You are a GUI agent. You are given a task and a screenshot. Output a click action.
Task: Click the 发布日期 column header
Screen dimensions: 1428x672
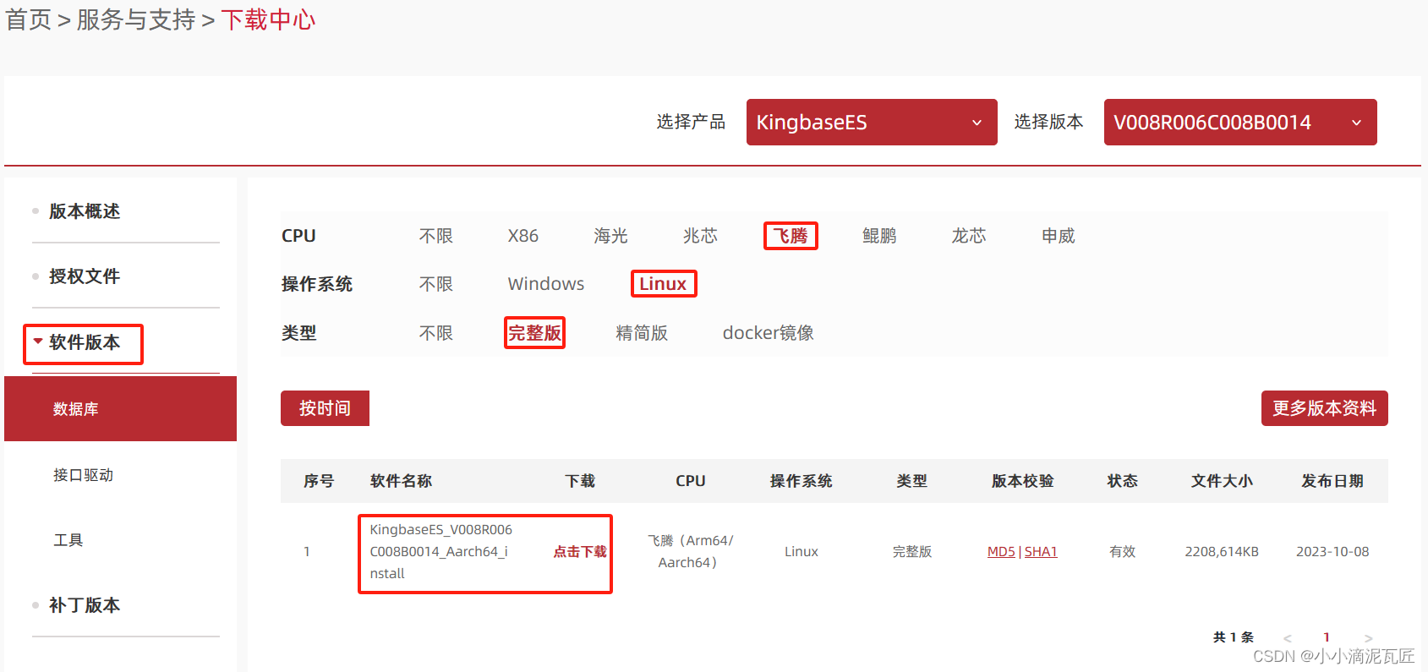pos(1332,481)
